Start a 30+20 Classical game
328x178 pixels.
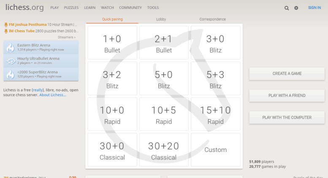pos(164,150)
